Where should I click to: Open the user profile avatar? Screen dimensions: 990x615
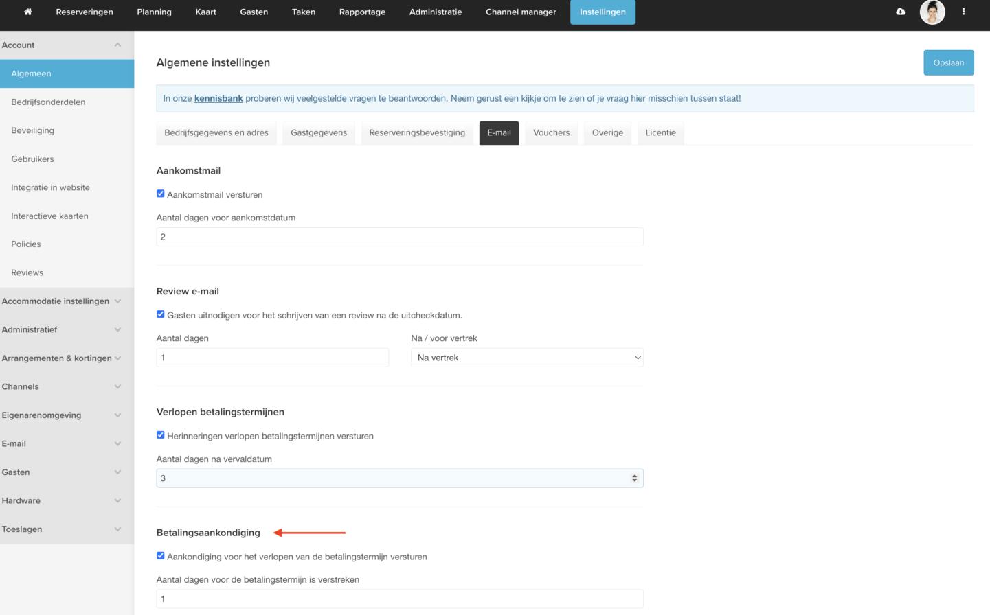click(x=932, y=12)
